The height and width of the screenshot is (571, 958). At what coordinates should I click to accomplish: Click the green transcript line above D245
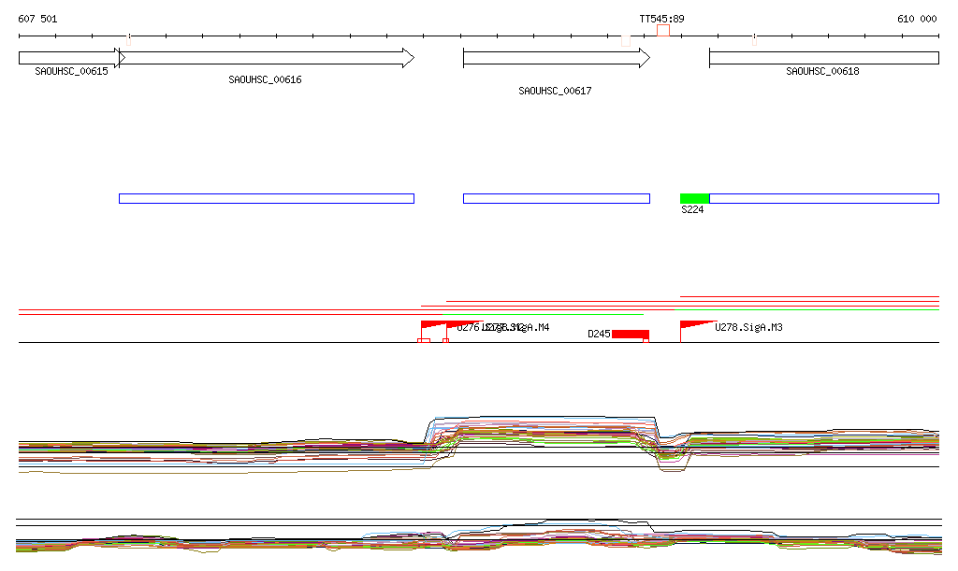click(543, 314)
